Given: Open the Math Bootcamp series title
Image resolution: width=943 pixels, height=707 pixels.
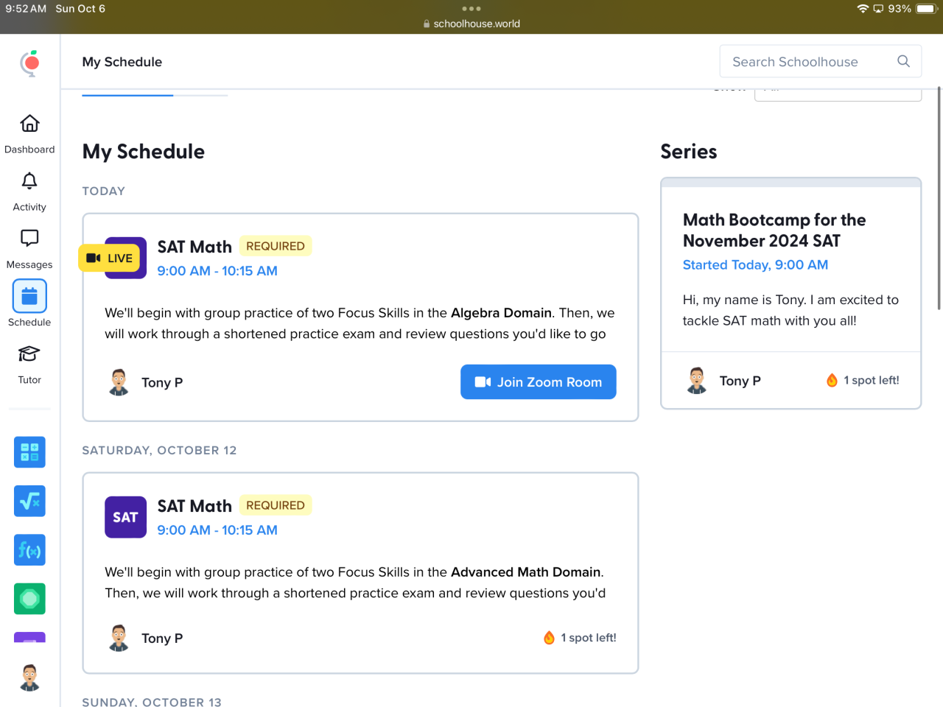Looking at the screenshot, I should [774, 231].
